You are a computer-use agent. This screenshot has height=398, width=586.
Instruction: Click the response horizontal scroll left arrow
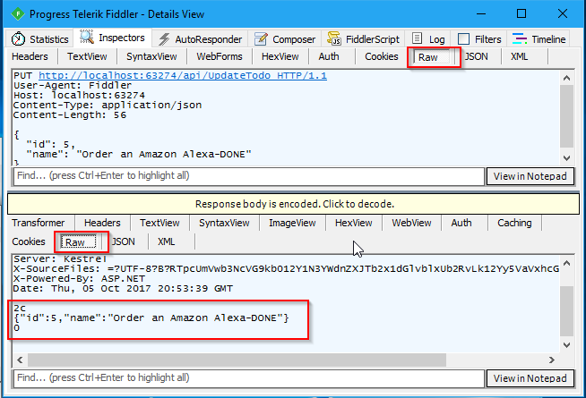point(20,360)
